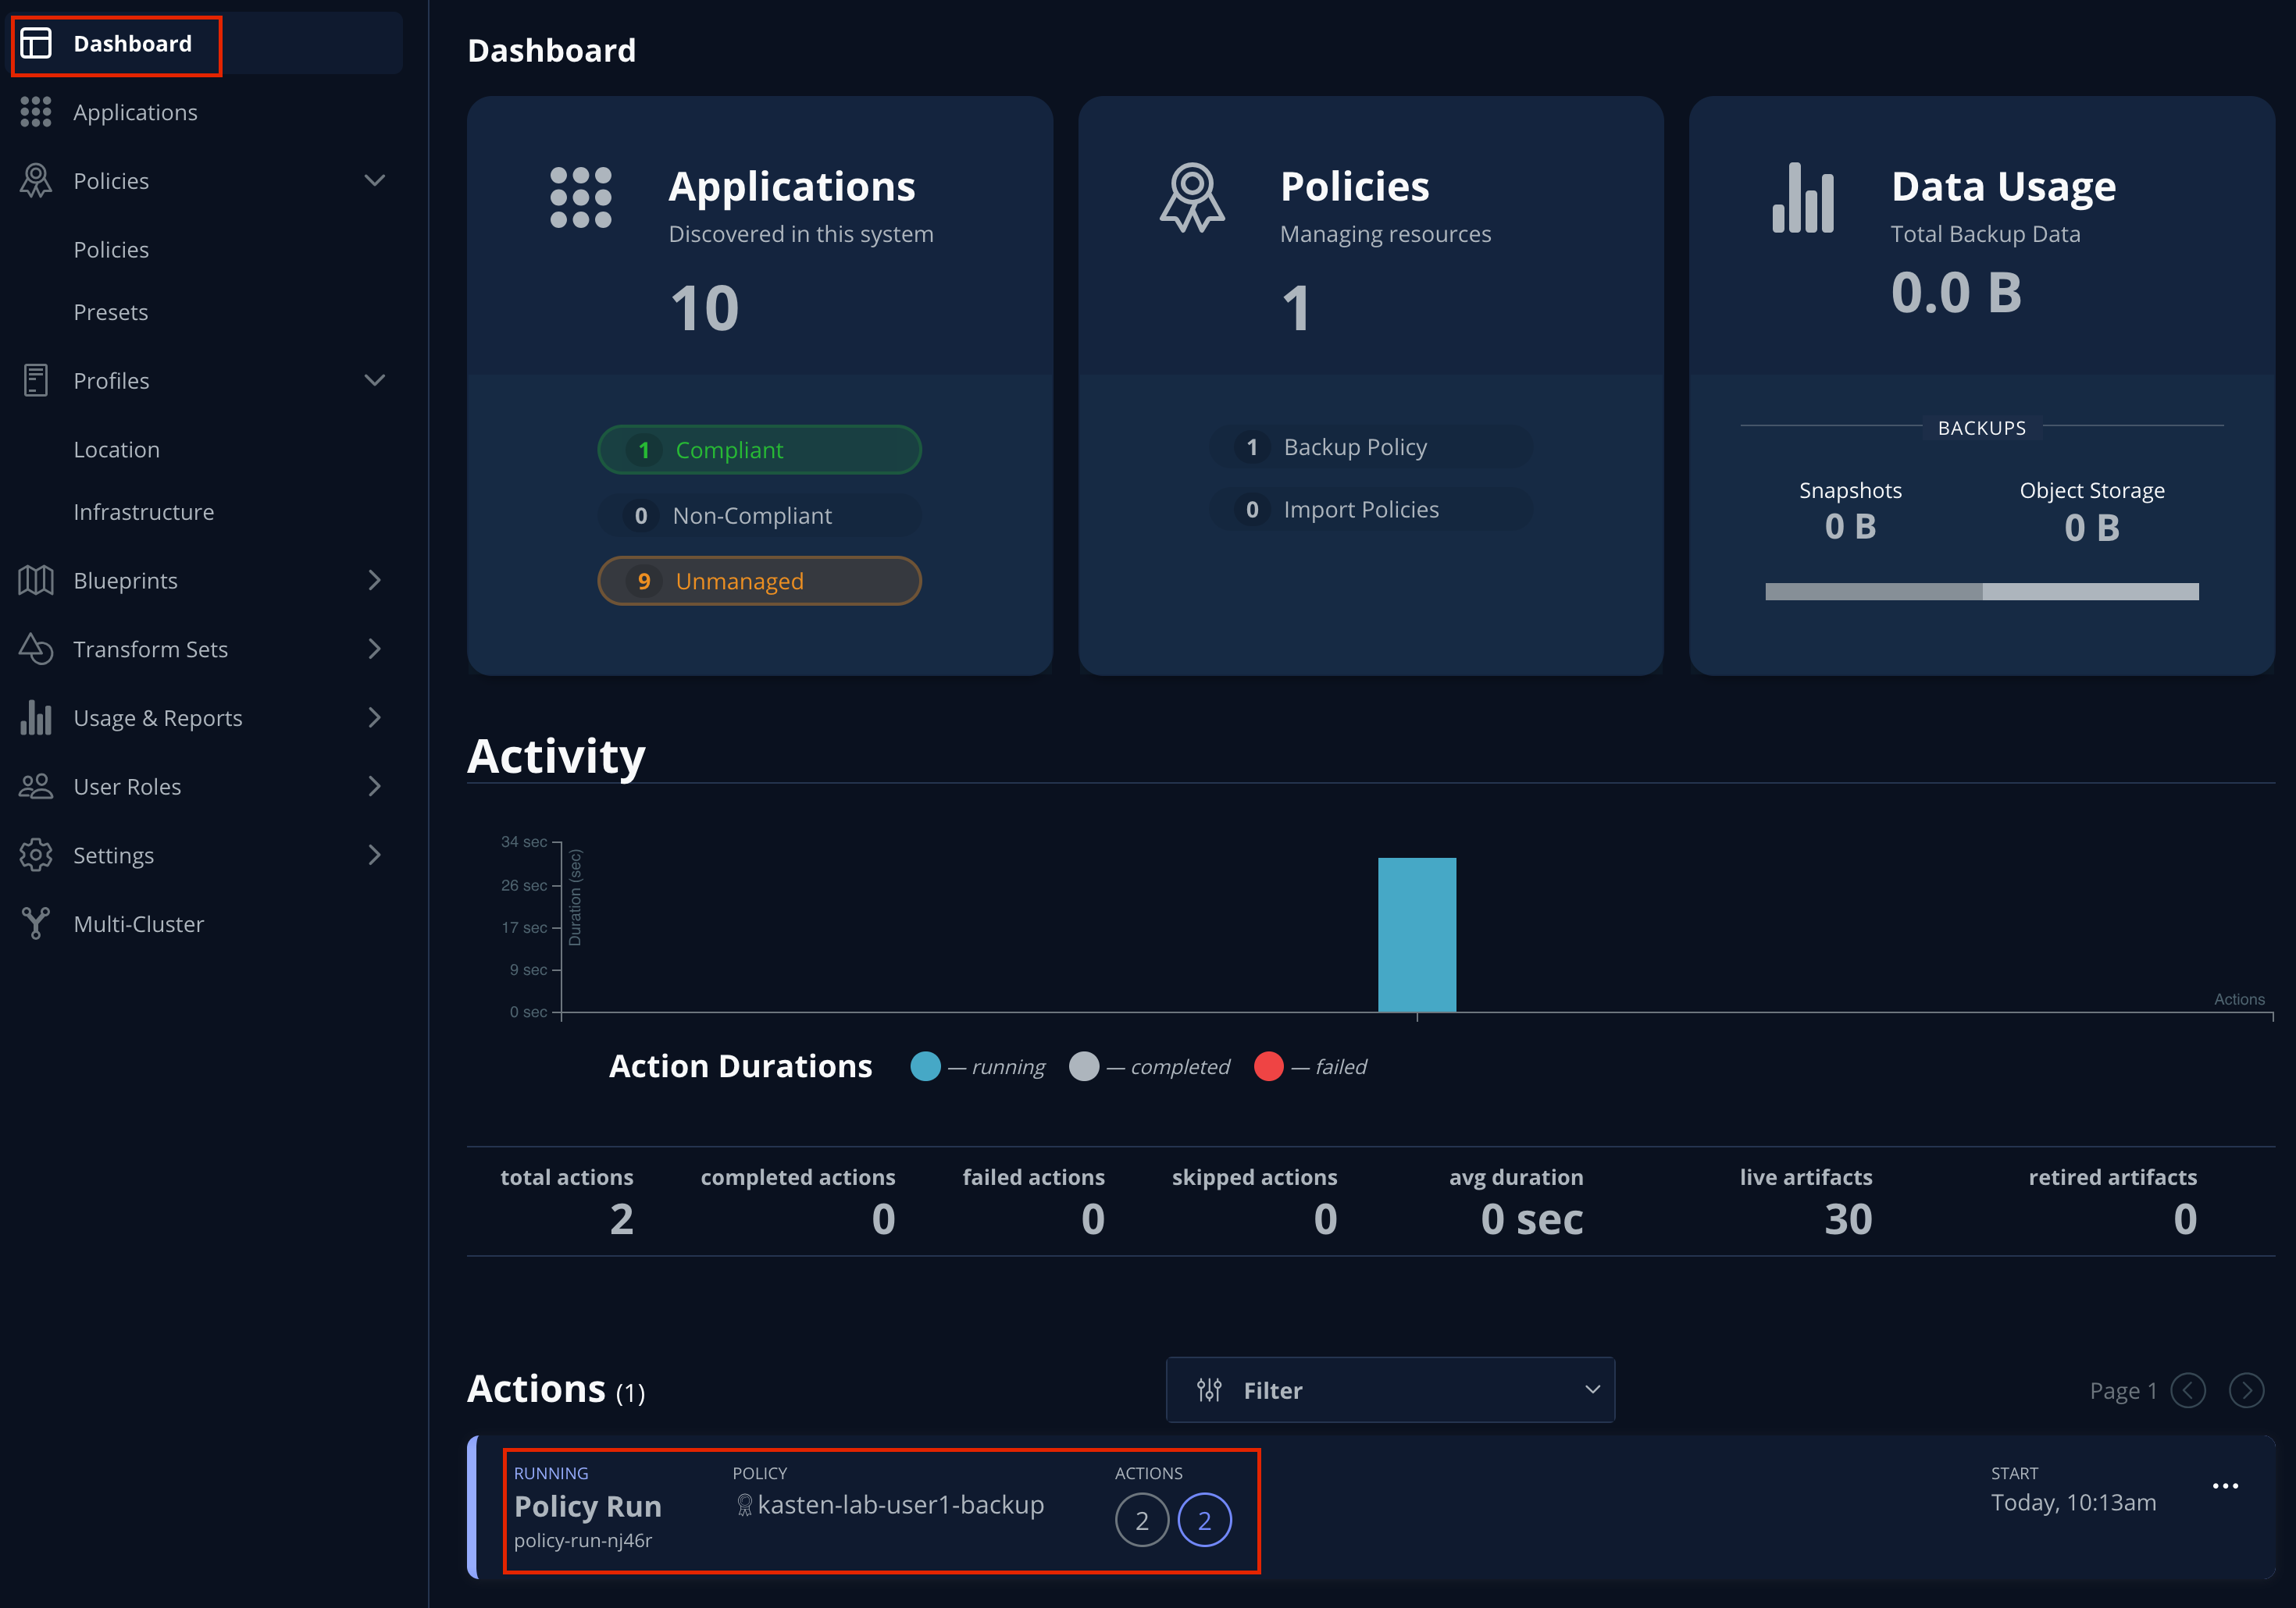The height and width of the screenshot is (1608, 2296).
Task: Expand the Transform Sets section chevron
Action: pos(375,649)
